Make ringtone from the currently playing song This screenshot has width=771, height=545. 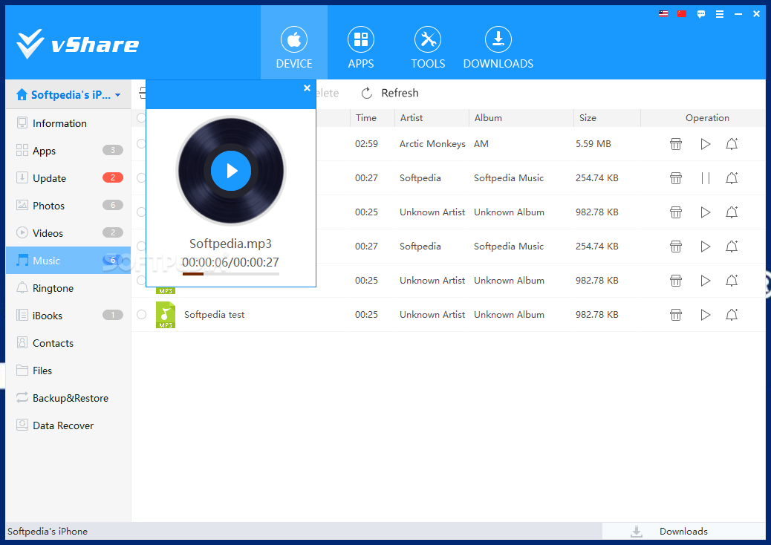[732, 178]
